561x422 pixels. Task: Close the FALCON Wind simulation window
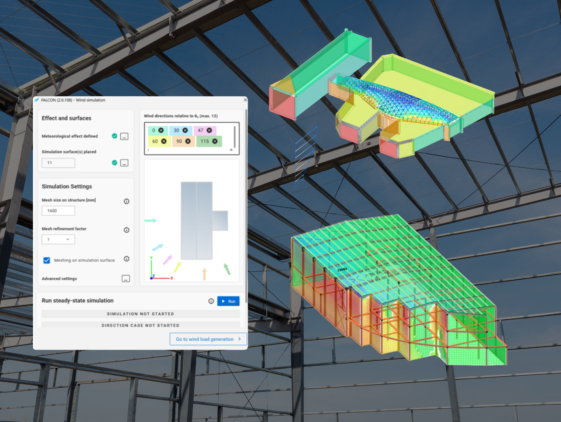pos(245,100)
